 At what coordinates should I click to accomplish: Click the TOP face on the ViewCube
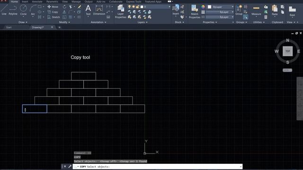click(287, 51)
